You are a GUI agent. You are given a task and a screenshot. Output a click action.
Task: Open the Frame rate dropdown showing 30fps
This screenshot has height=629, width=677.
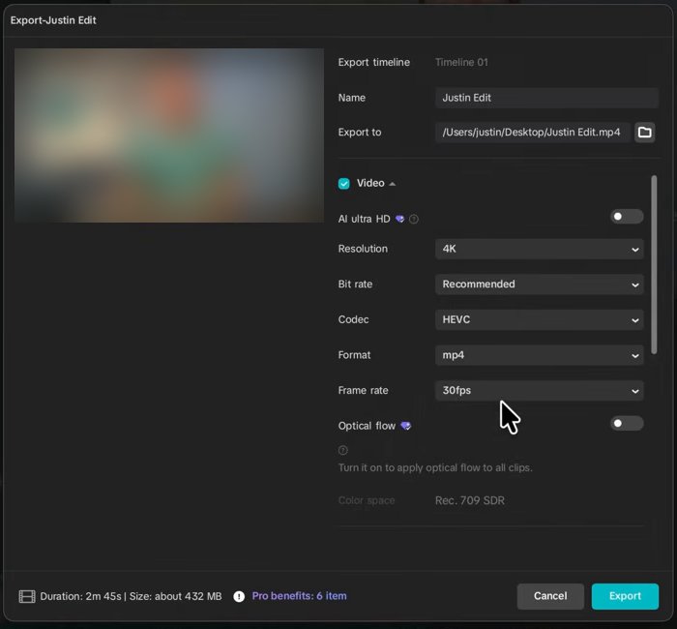(x=540, y=391)
